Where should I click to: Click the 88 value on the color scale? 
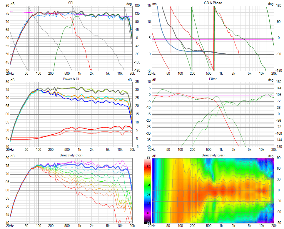pos(148,158)
